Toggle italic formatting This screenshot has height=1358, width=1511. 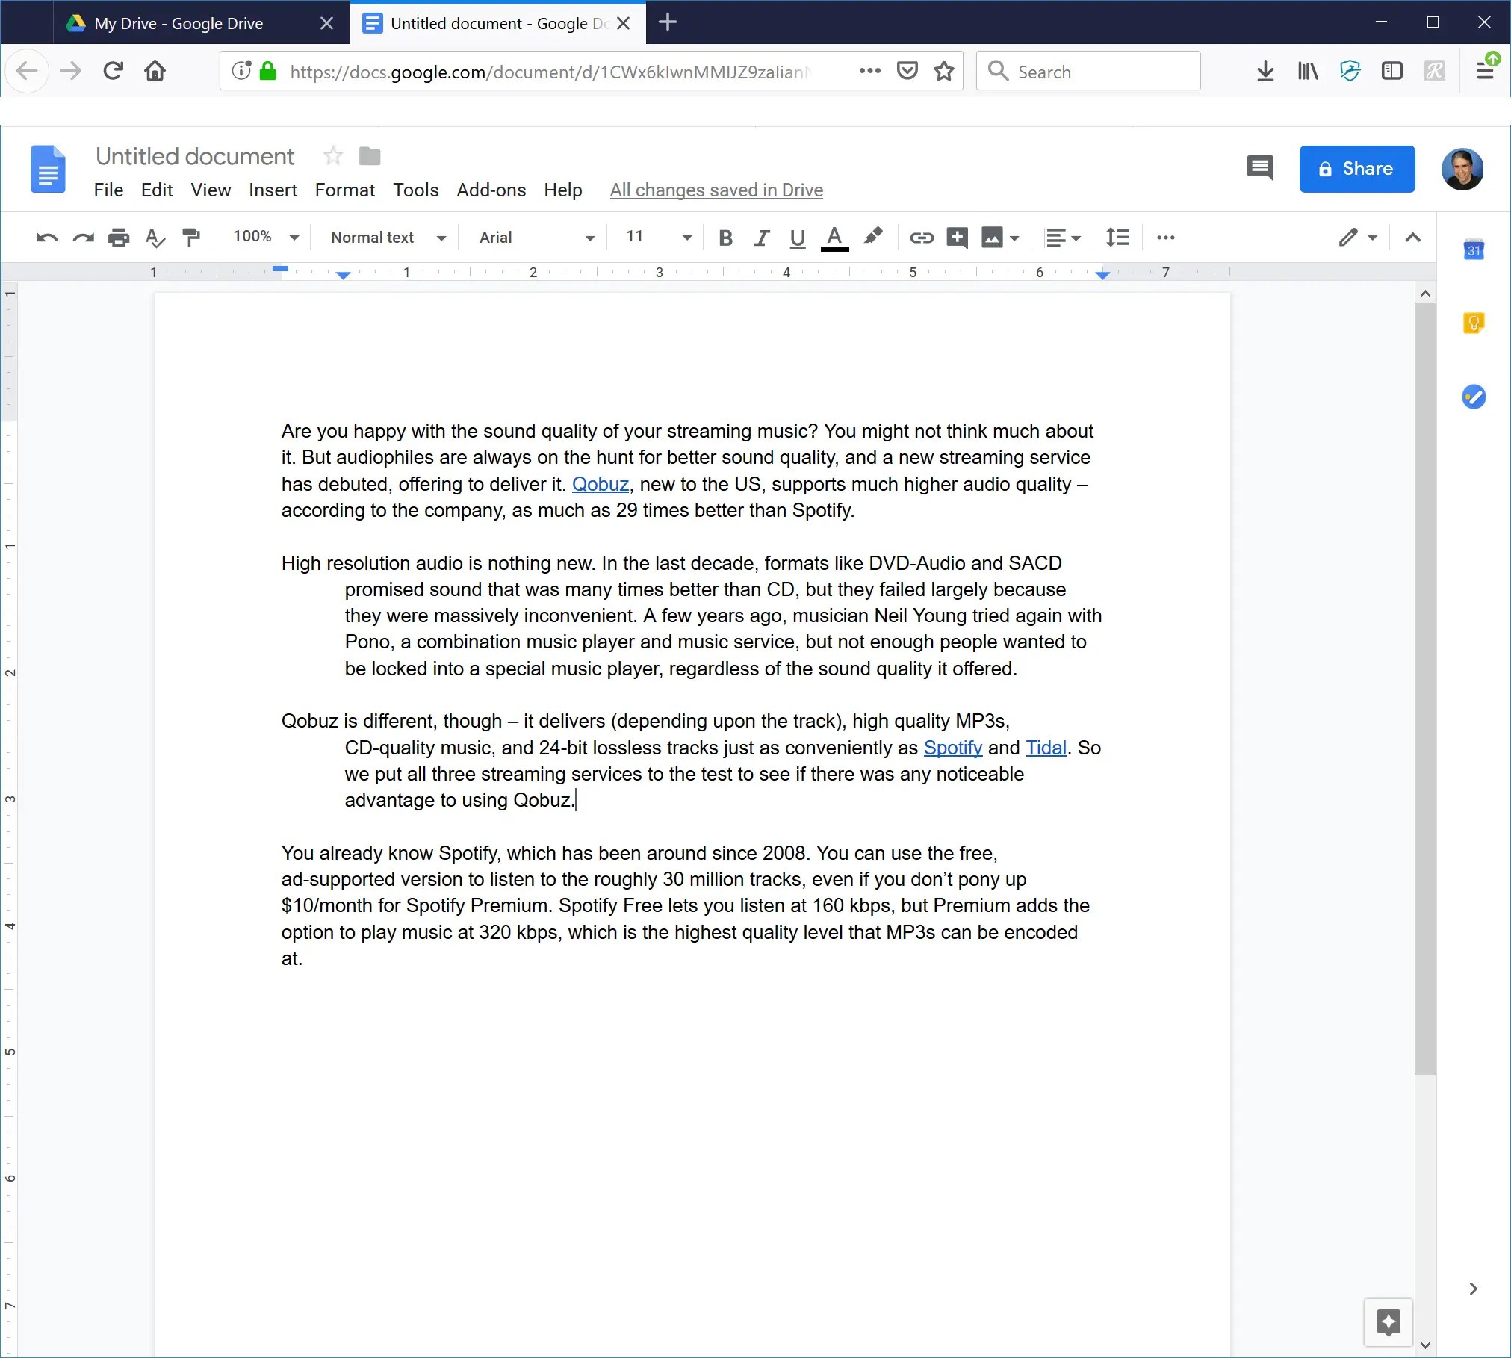tap(761, 238)
